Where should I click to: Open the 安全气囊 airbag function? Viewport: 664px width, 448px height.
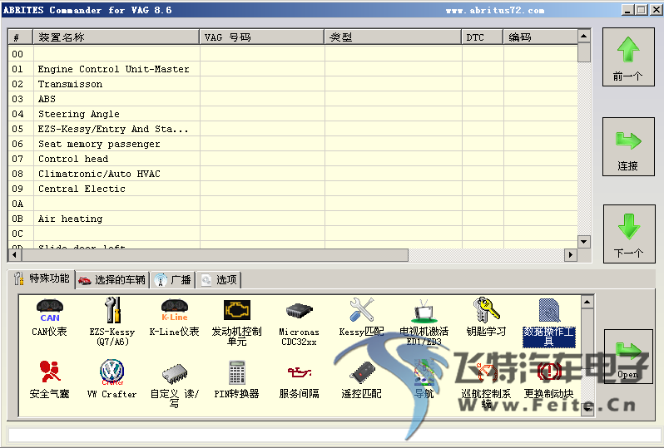[x=50, y=379]
